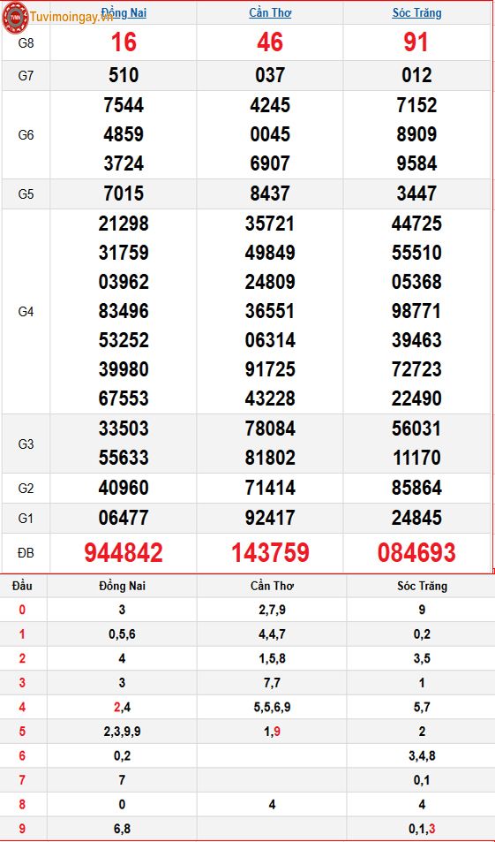Click Cần Thơ Đầu 4 values 5,5,6,9
Image resolution: width=495 pixels, height=842 pixels.
tap(272, 707)
